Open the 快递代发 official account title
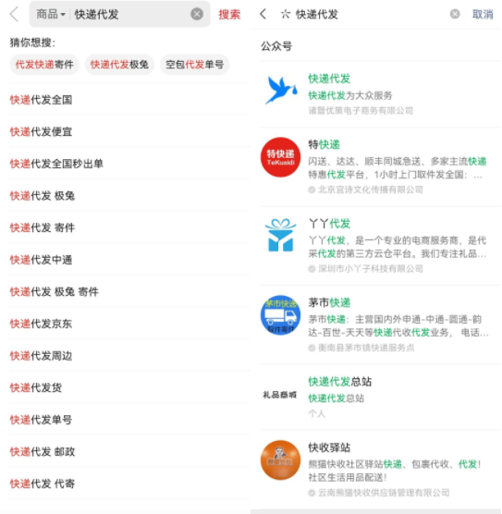Image resolution: width=502 pixels, height=514 pixels. click(329, 79)
